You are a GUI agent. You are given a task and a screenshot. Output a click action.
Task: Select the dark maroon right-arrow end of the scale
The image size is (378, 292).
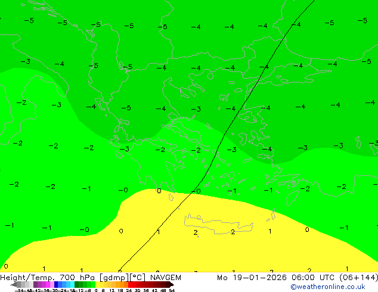point(172,284)
